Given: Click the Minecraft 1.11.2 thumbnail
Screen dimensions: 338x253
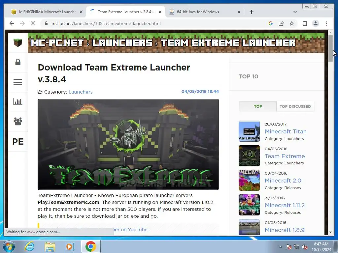Looking at the screenshot, I should tap(249, 205).
